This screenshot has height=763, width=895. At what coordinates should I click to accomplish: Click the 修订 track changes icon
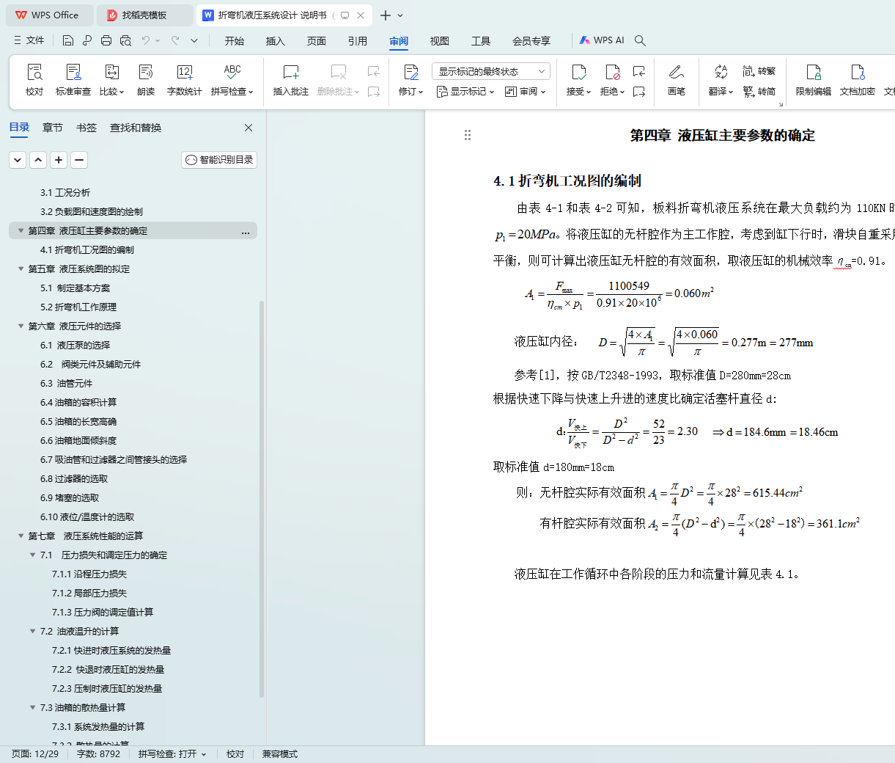[411, 72]
